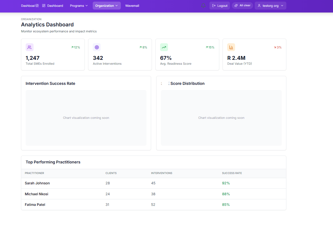Click the downward 3% decline indicator
This screenshot has width=333, height=242.
coord(278,47)
